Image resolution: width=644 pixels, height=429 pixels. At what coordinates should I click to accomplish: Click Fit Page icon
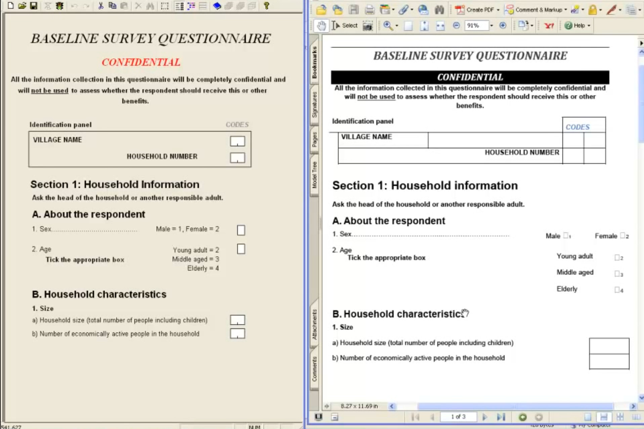424,26
